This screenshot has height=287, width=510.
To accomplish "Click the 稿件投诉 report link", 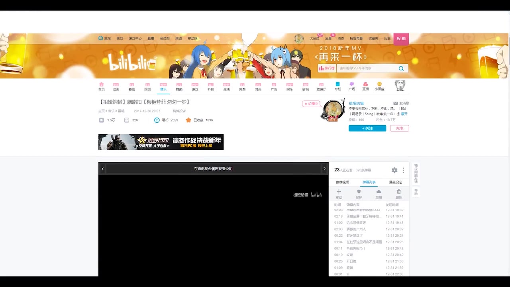I will coord(179,111).
